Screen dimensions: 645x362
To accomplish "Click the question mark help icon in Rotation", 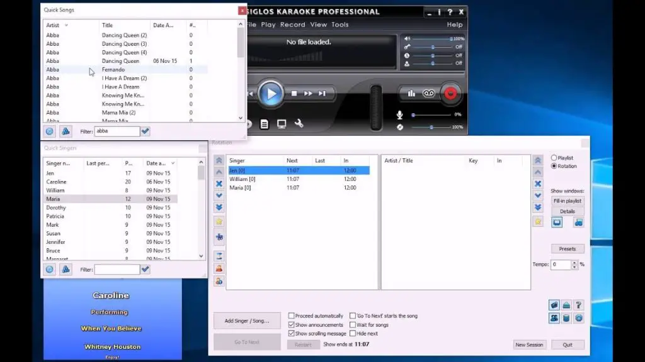I will 578,305.
